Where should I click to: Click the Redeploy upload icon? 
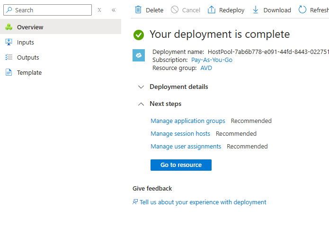(x=212, y=10)
